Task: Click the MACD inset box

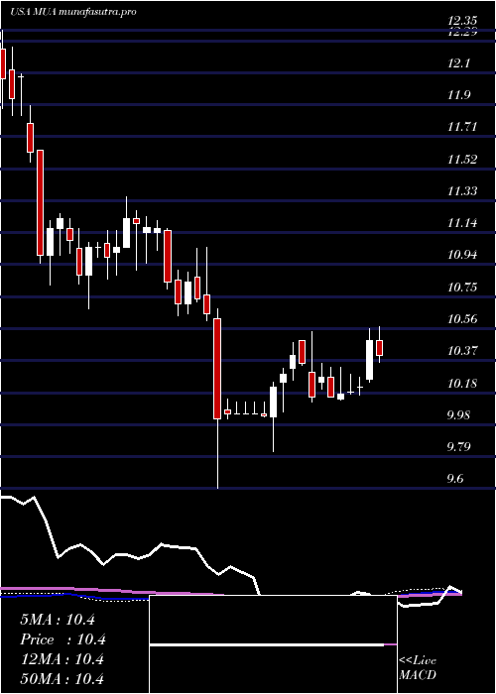Action: pyautogui.click(x=273, y=644)
